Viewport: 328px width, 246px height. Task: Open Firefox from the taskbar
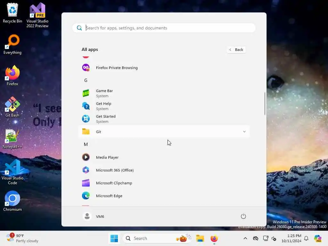point(214,238)
